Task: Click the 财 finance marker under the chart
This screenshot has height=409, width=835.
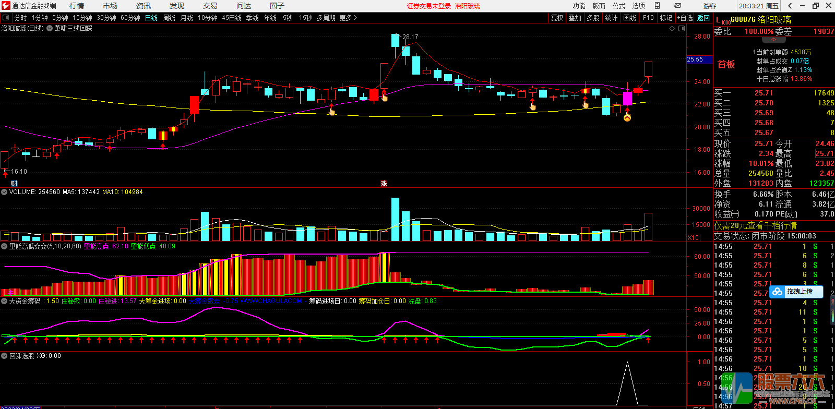Action: 14,183
